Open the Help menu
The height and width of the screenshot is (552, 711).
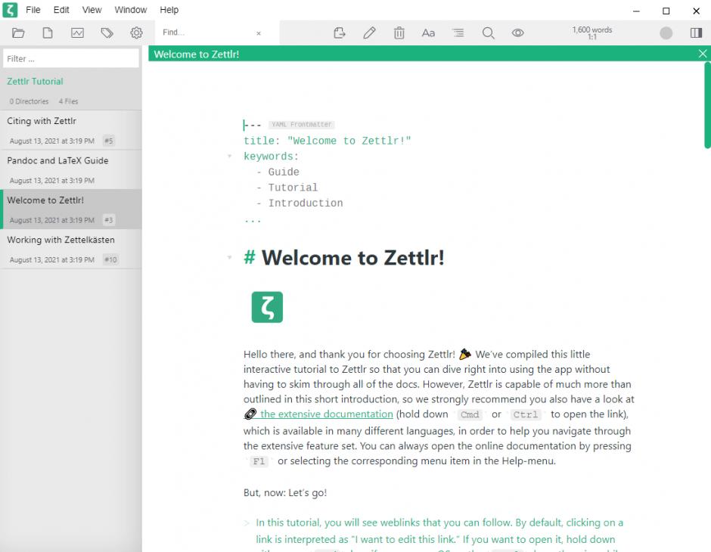[x=169, y=9]
